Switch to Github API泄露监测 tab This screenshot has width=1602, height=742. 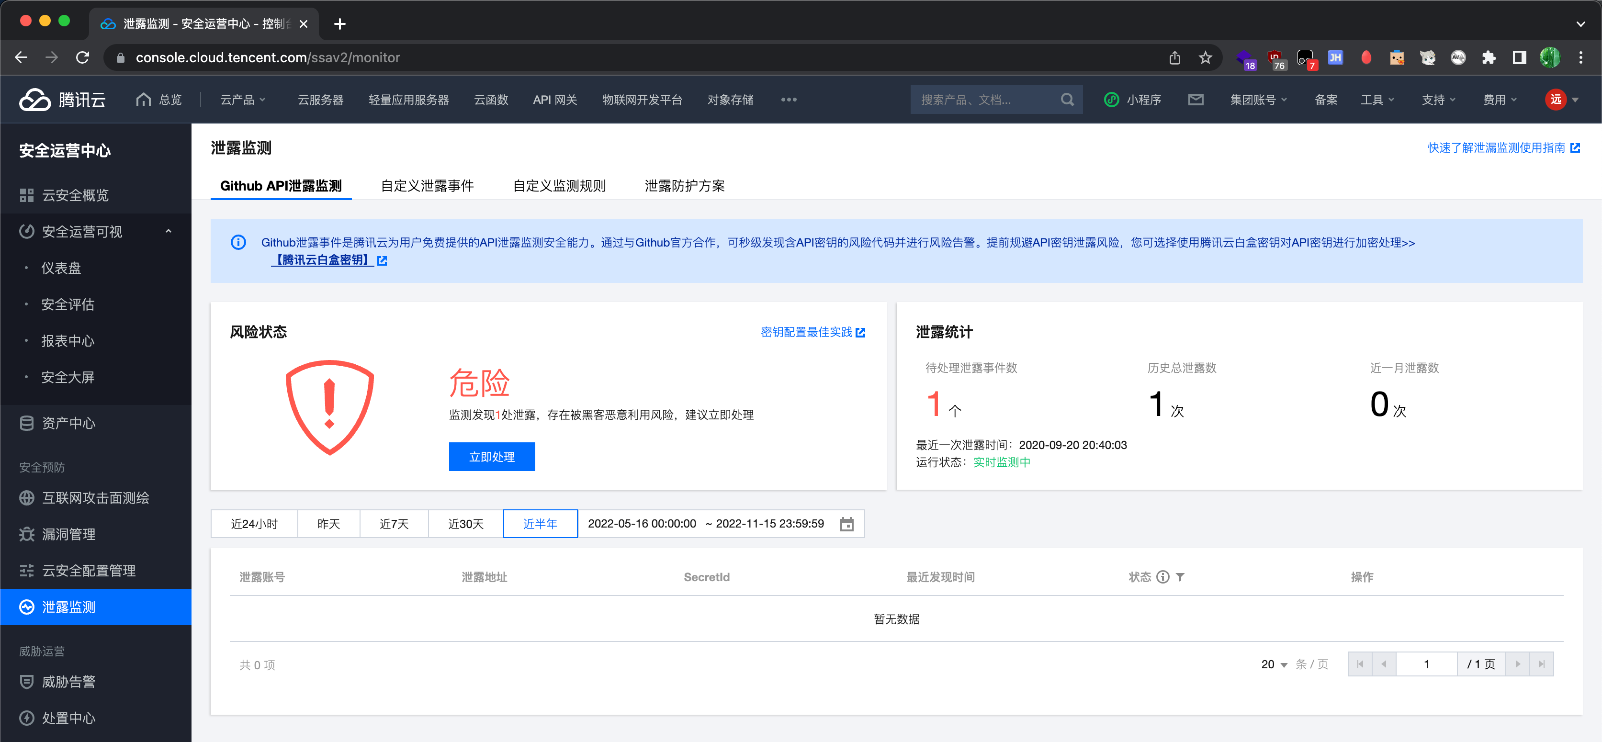tap(281, 186)
